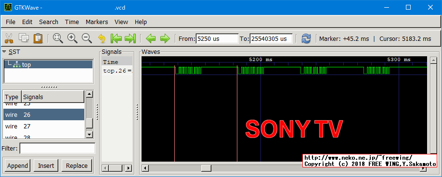Image resolution: width=442 pixels, height=177 pixels.
Task: Click signal list scrollbar down arrow
Action: point(90,135)
